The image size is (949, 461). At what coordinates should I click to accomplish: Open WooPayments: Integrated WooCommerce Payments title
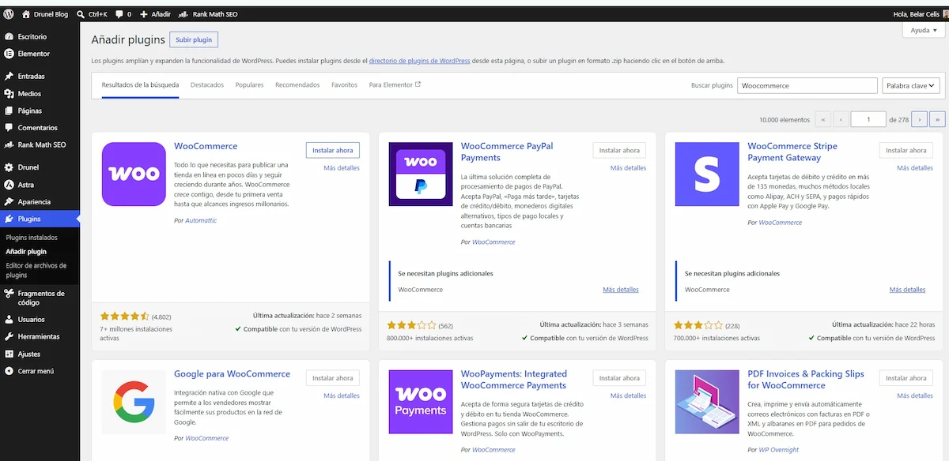514,380
